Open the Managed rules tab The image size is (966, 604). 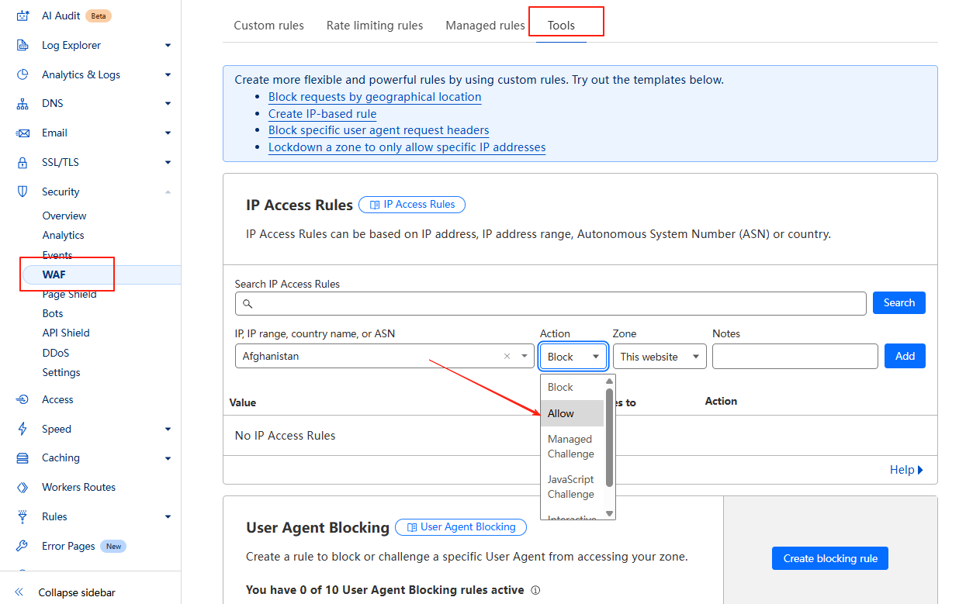tap(484, 25)
